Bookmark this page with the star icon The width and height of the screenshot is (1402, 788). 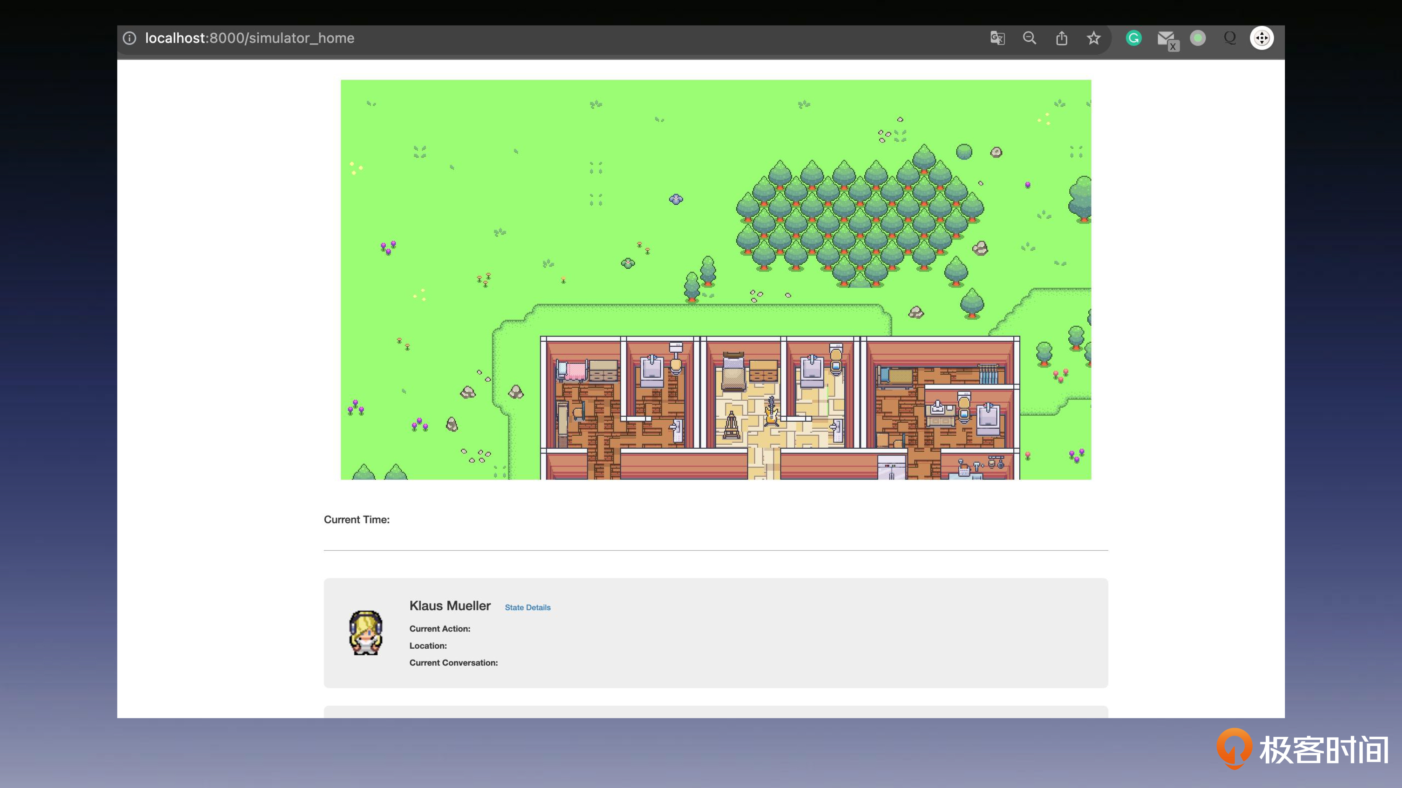(1094, 38)
